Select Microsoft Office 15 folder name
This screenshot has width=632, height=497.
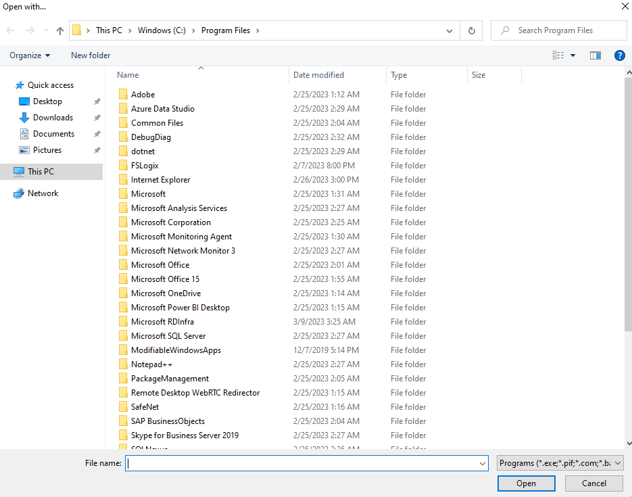pyautogui.click(x=165, y=279)
